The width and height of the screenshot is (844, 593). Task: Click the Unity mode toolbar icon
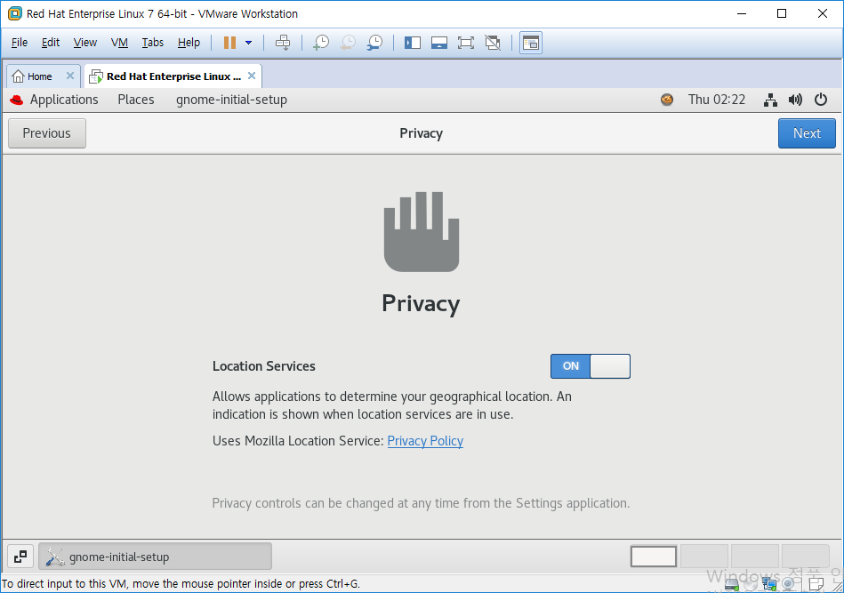click(493, 43)
